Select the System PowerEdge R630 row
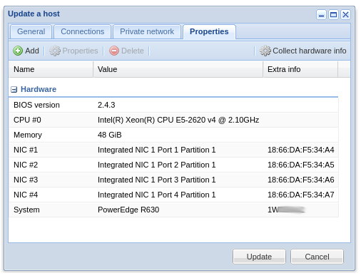The image size is (361, 278). pos(173,210)
